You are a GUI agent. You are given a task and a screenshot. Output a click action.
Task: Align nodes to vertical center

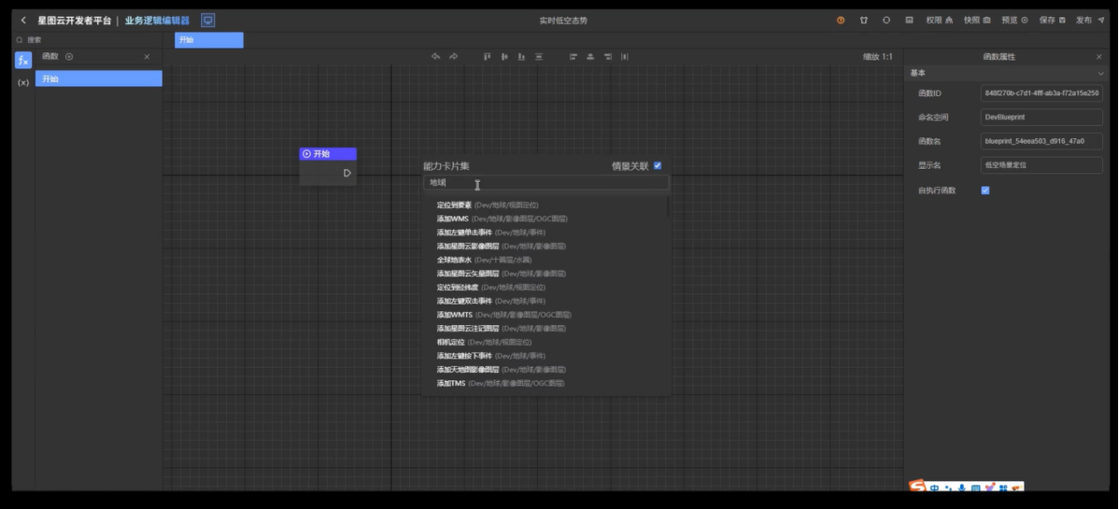point(504,56)
